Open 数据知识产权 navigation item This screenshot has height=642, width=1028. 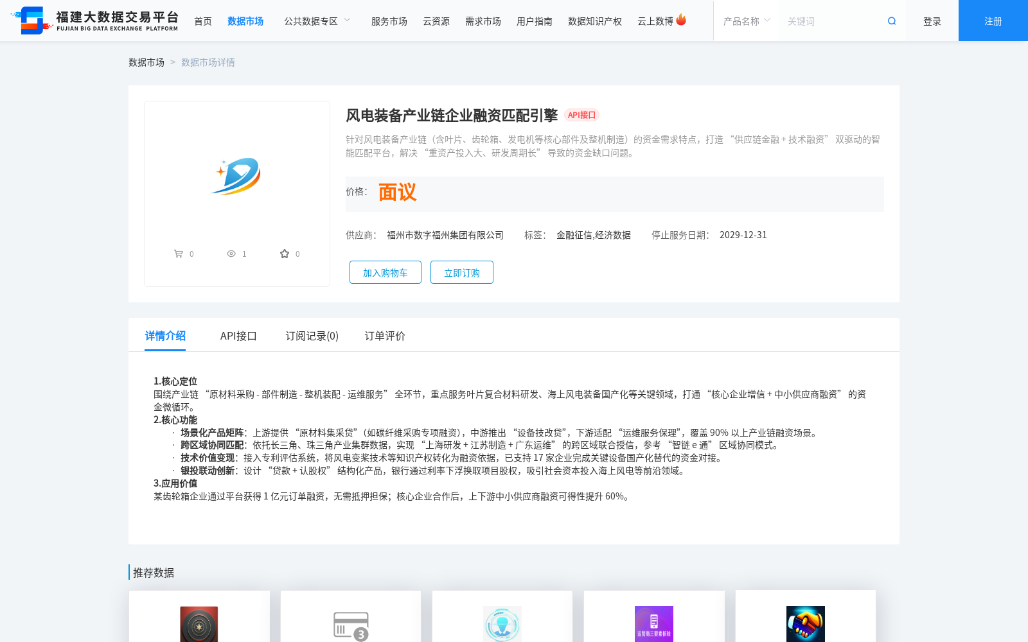tap(595, 21)
